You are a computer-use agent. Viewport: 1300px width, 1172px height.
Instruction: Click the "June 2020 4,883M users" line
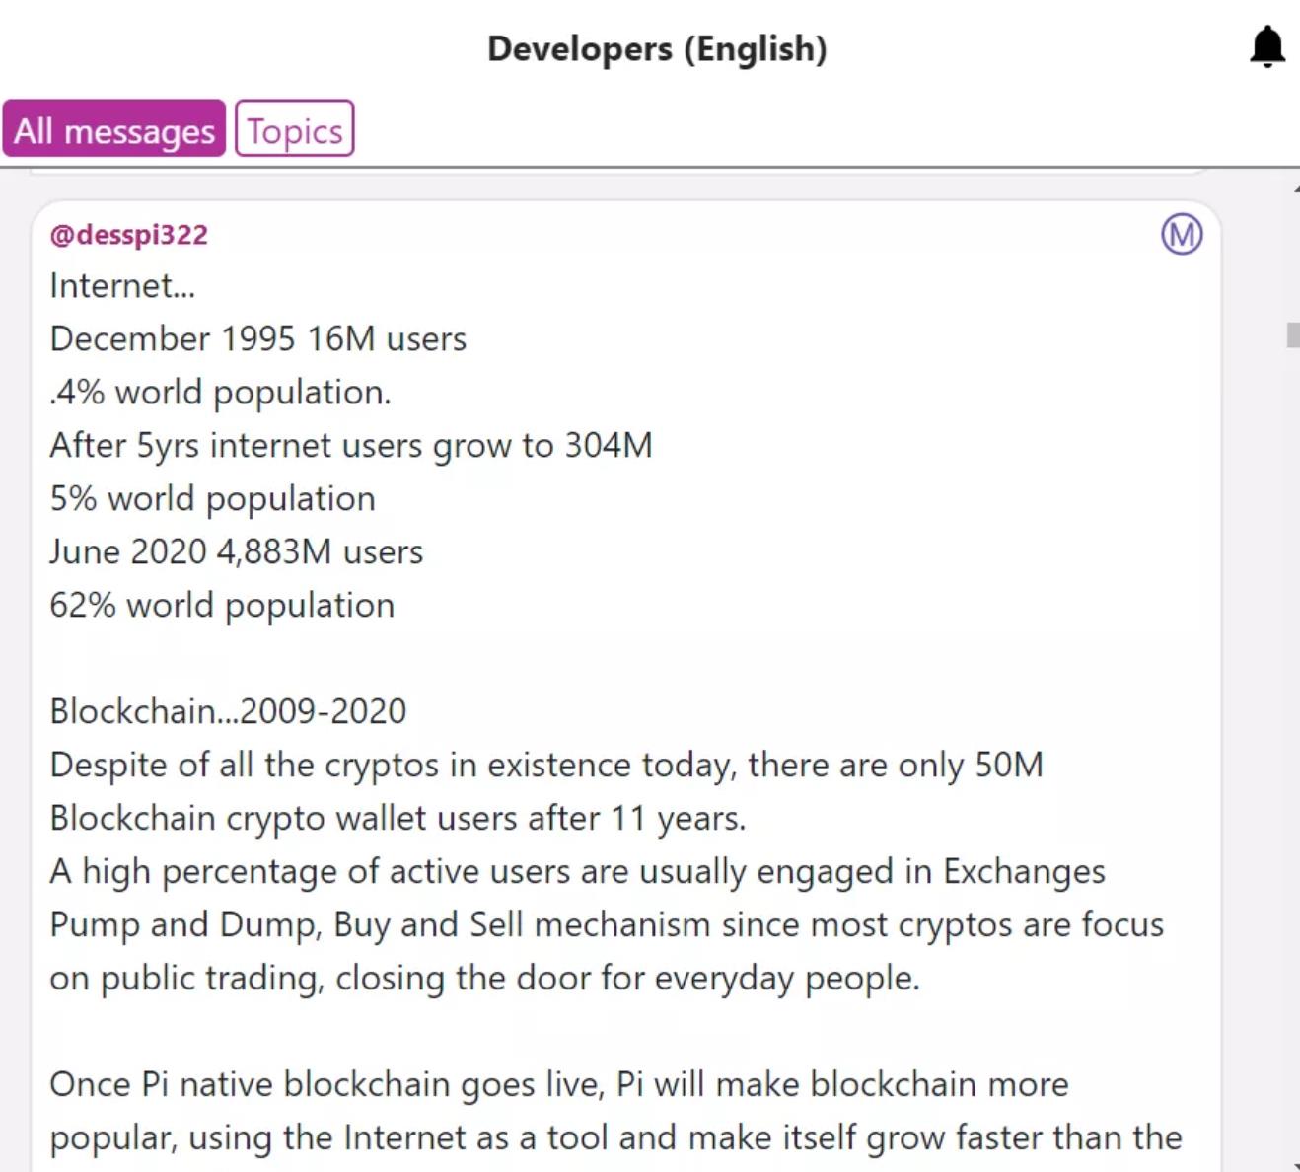[237, 552]
